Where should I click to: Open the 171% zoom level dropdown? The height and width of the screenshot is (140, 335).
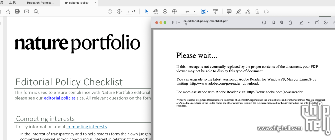[x=194, y=12]
